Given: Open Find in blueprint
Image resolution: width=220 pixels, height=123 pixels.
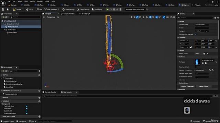Looking at the screenshot, I should (40, 9).
